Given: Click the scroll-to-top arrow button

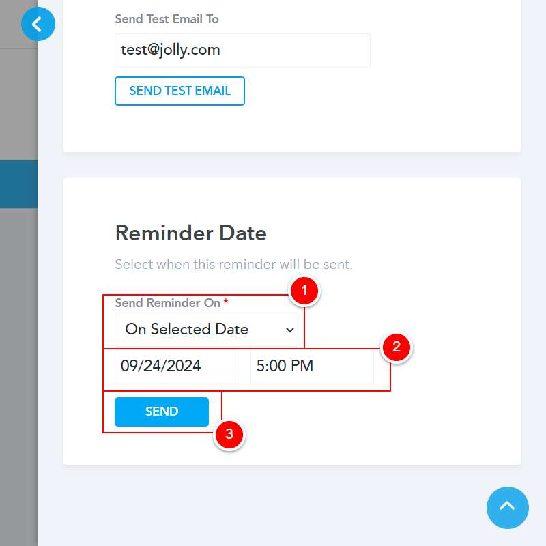Looking at the screenshot, I should [507, 507].
